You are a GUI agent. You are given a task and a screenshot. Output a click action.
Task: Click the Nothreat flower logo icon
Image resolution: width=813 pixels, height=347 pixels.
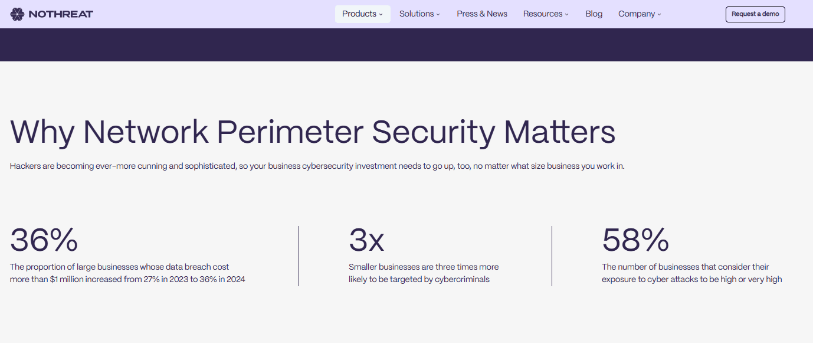(x=17, y=14)
